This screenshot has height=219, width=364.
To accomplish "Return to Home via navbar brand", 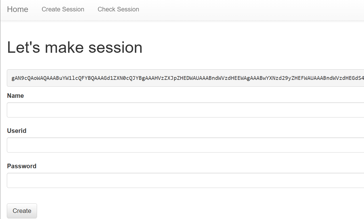I will coord(18,9).
